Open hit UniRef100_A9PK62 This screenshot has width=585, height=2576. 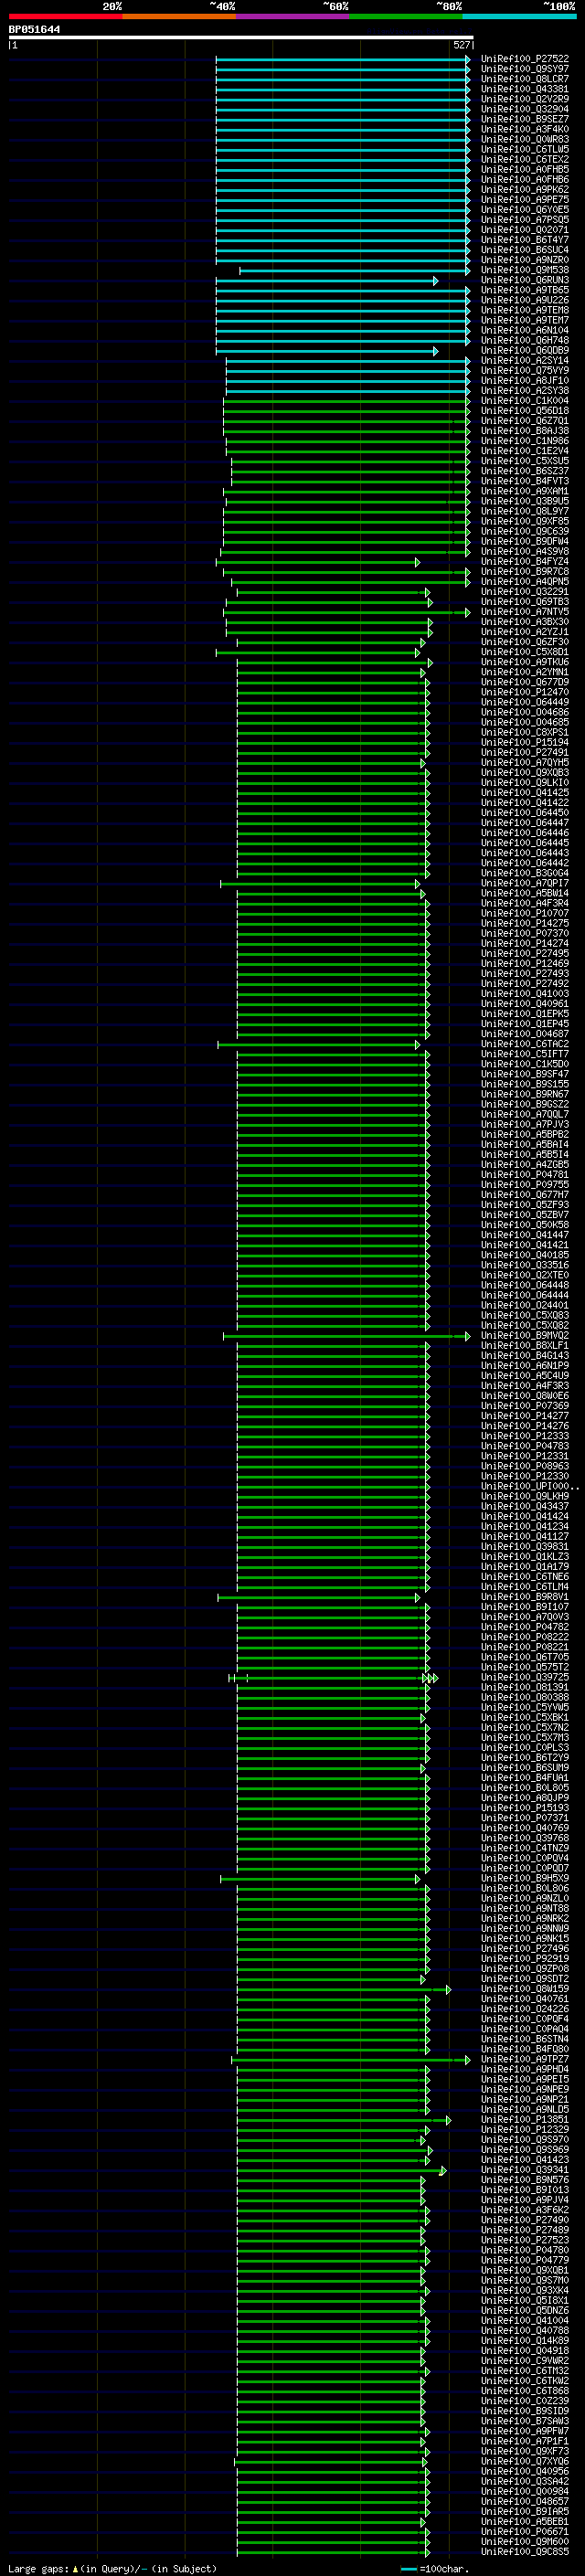click(524, 190)
